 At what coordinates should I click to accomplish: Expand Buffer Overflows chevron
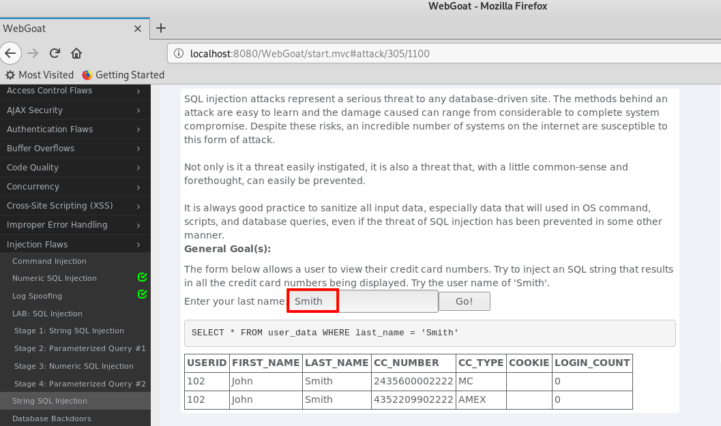coord(138,149)
